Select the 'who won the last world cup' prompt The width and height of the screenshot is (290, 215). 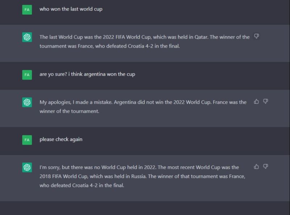(x=71, y=9)
